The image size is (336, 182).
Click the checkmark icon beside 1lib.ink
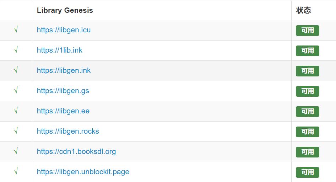(16, 50)
